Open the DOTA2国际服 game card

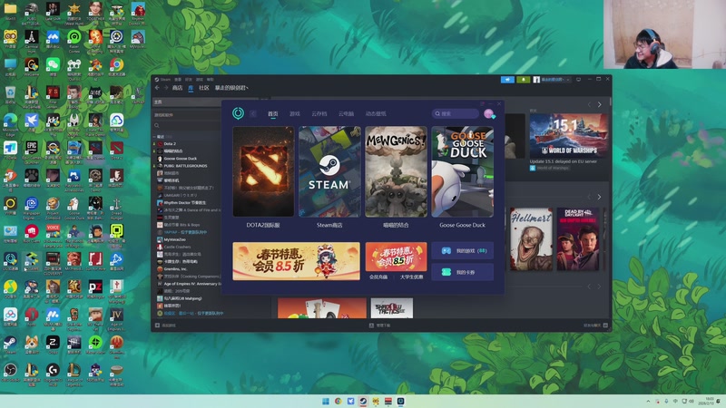pos(263,171)
